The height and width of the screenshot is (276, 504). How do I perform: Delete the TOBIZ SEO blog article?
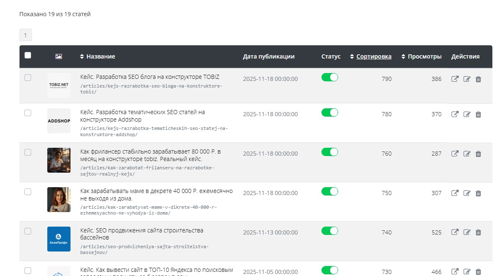(x=478, y=79)
